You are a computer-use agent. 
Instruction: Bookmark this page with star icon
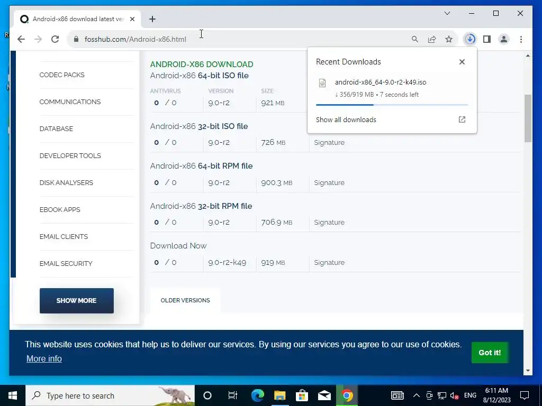point(449,39)
